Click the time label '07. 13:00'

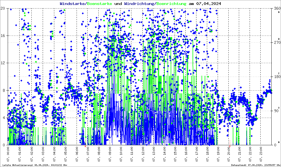click(154, 154)
